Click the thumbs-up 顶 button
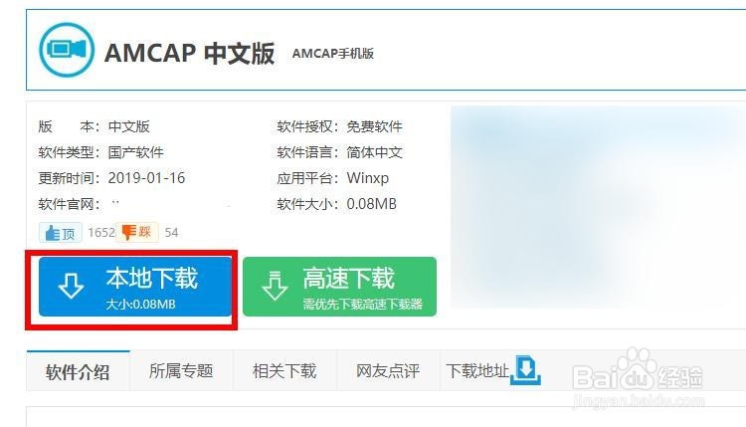The width and height of the screenshot is (746, 427). point(61,233)
